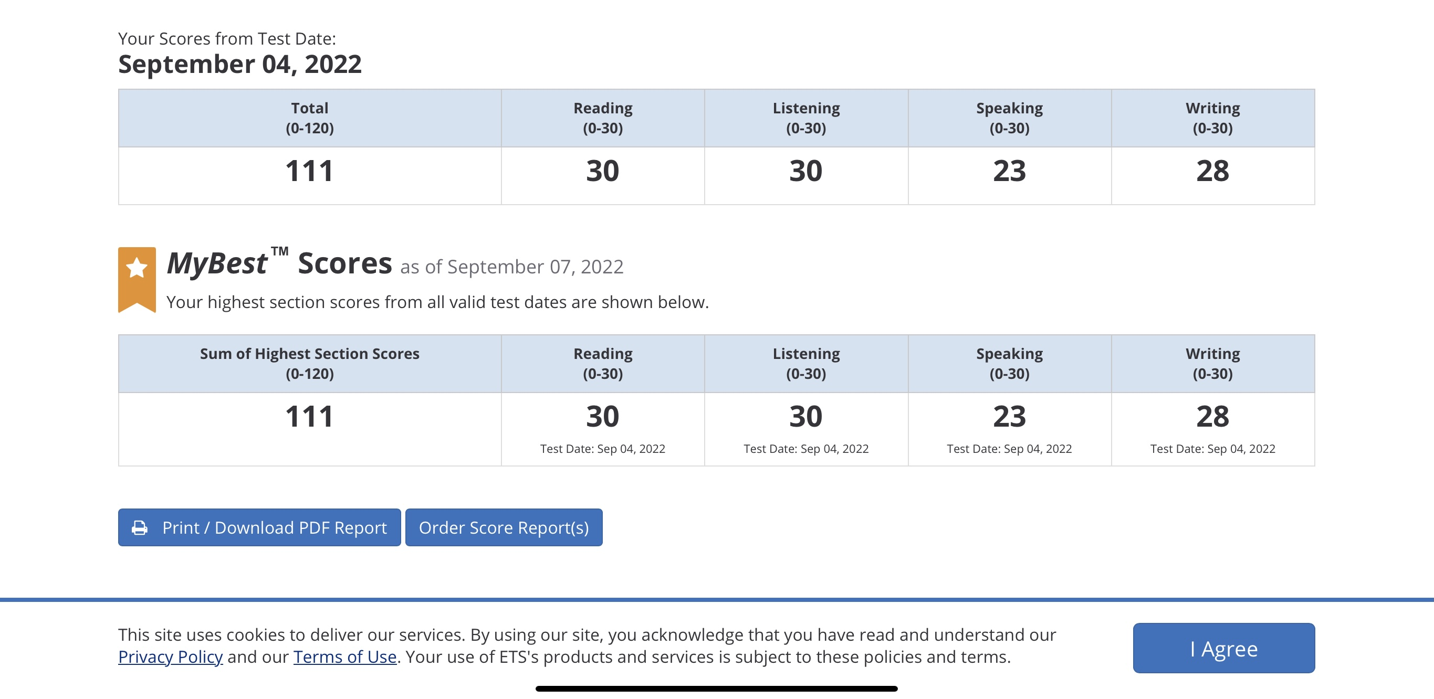This screenshot has width=1434, height=699.
Task: Click the Sum of Highest Section Scores header
Action: tap(309, 364)
